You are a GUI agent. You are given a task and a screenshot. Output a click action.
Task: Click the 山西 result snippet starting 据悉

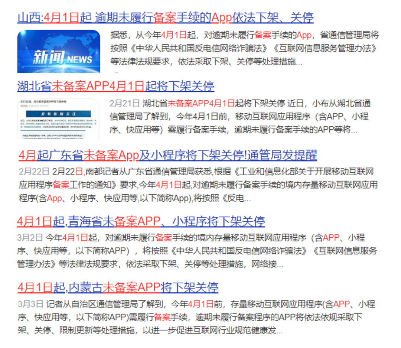click(x=244, y=48)
